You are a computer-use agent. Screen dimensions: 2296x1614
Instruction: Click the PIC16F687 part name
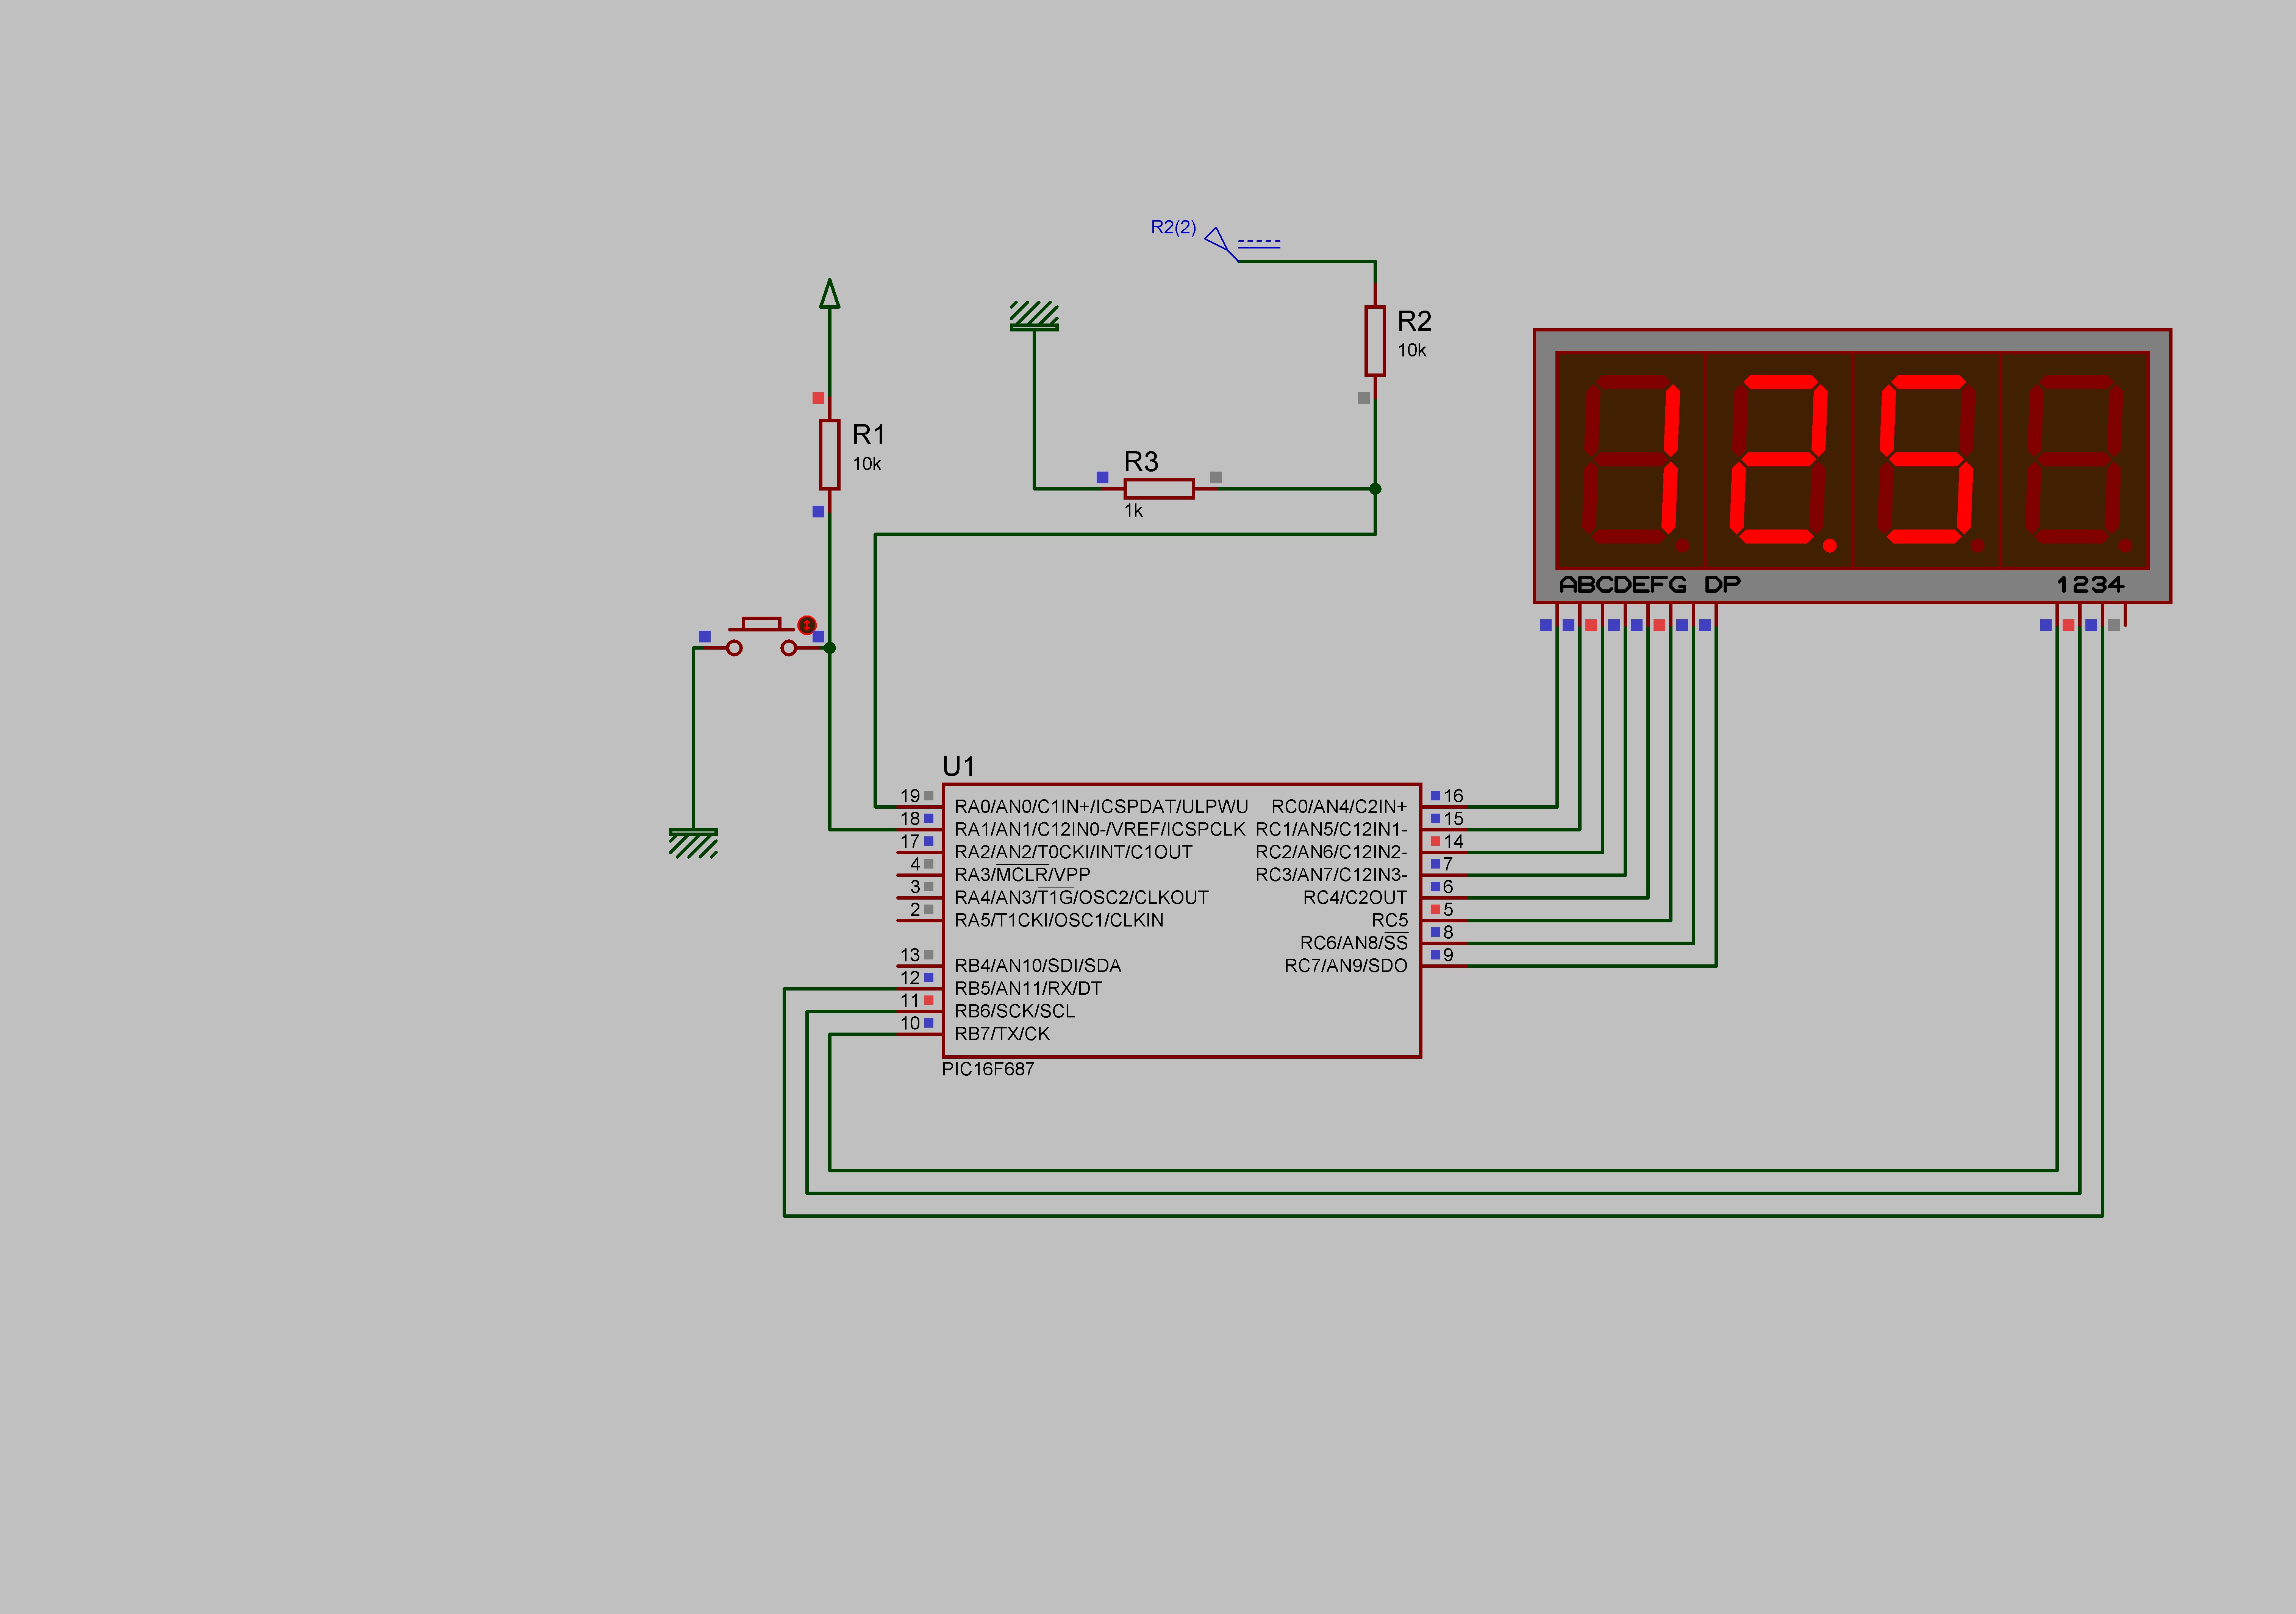pos(988,1069)
